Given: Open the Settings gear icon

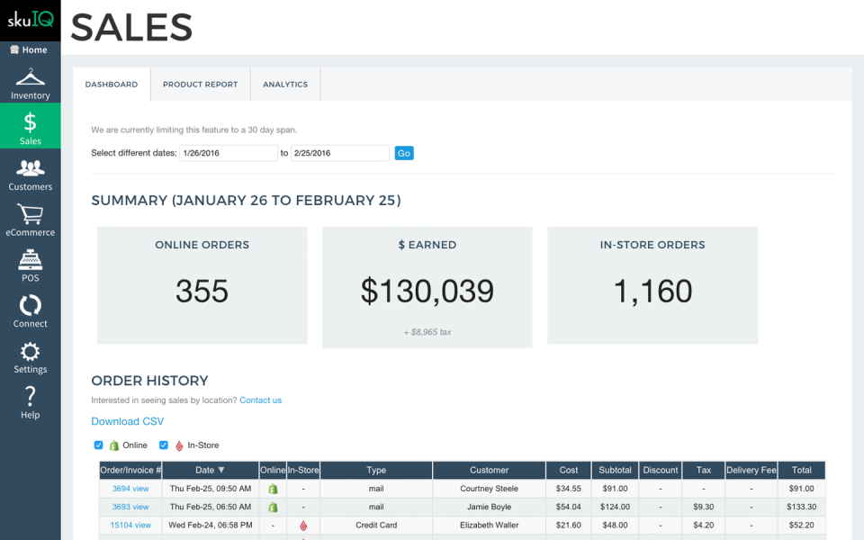Looking at the screenshot, I should point(30,352).
